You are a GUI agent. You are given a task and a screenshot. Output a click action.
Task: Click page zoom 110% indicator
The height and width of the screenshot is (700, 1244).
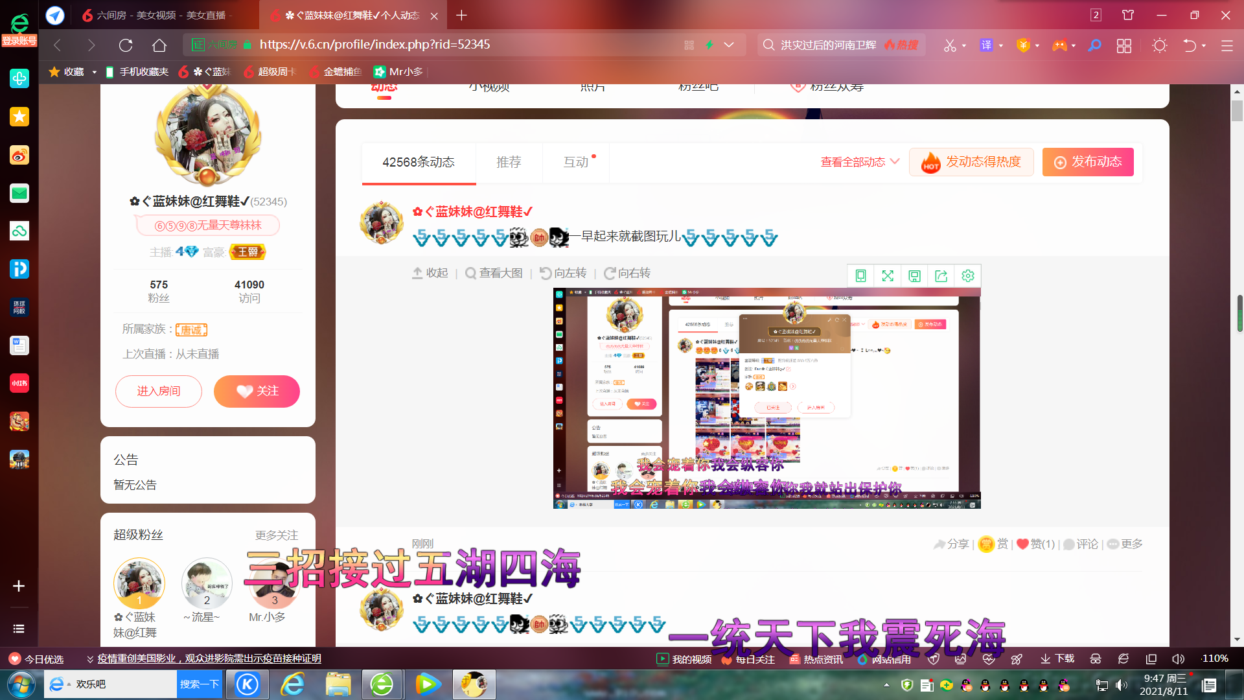pyautogui.click(x=1215, y=659)
